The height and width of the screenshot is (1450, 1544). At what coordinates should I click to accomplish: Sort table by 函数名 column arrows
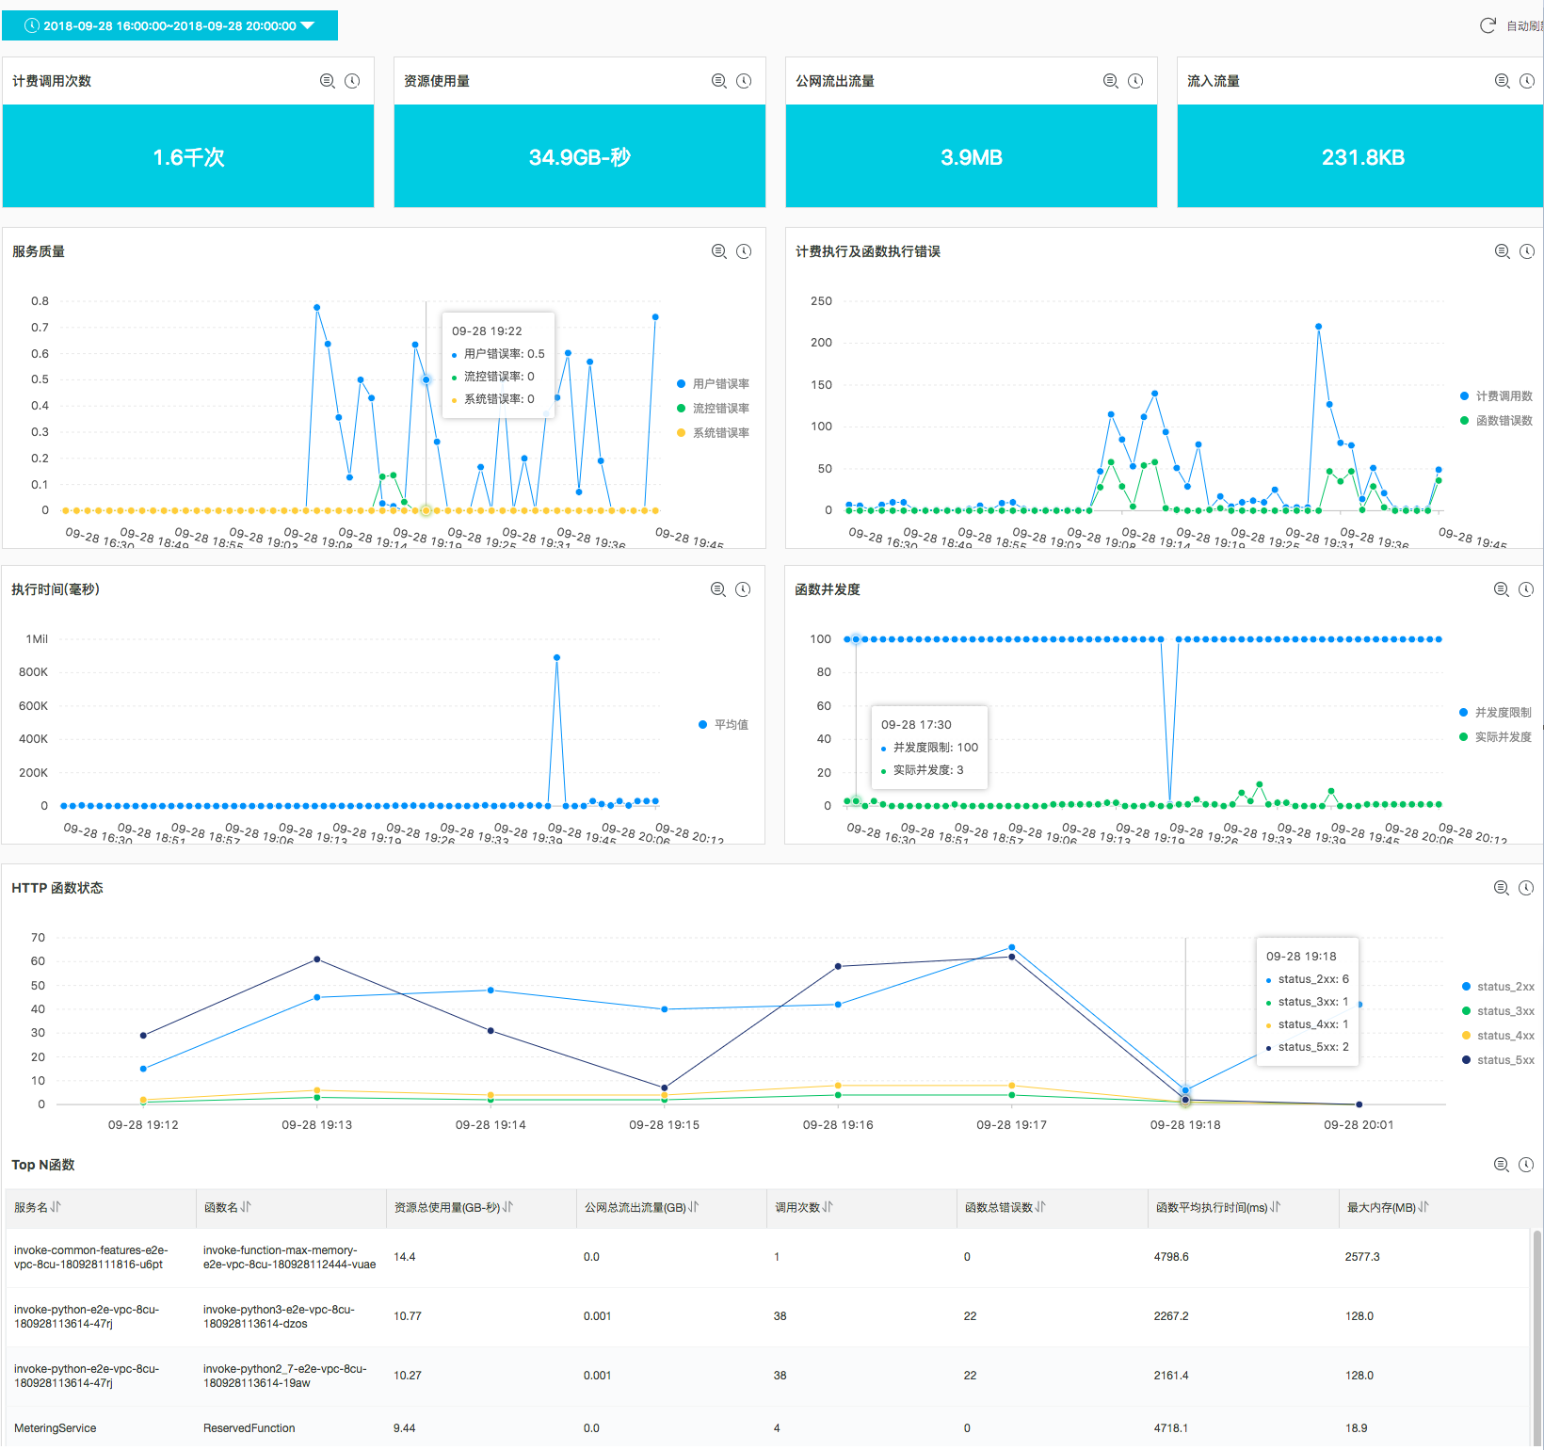(246, 1207)
